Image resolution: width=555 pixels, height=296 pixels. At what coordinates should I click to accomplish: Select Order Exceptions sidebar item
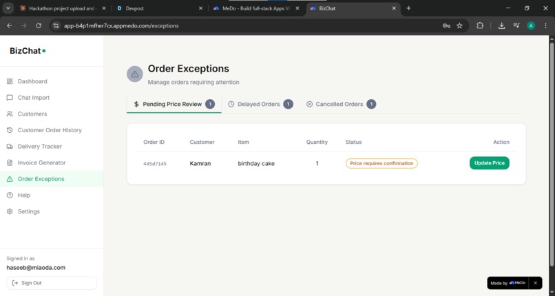point(52,179)
